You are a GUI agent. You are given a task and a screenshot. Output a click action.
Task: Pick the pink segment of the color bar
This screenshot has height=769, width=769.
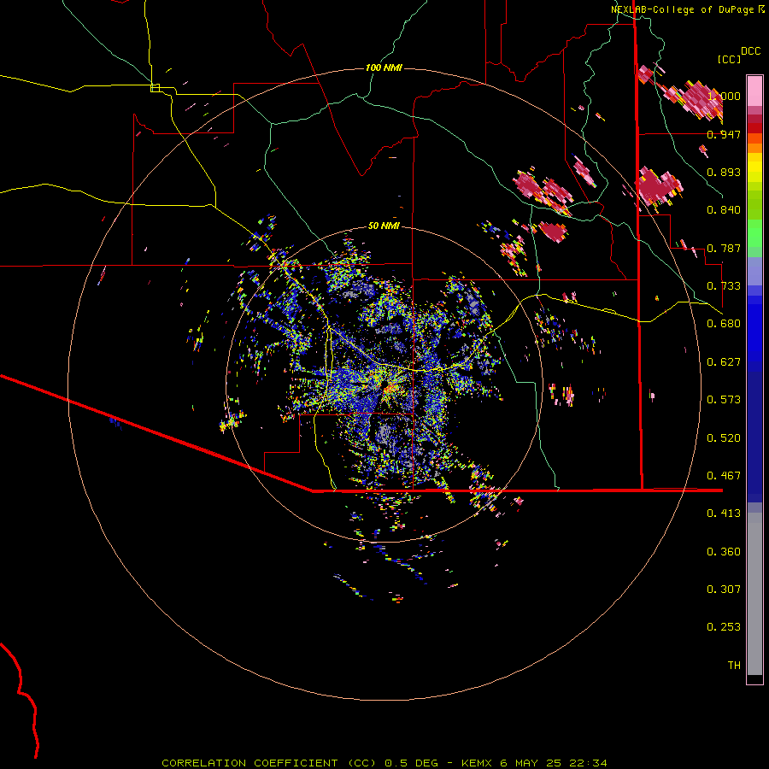754,91
